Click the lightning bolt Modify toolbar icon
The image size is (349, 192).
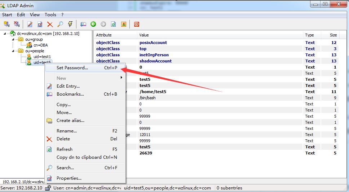click(70, 24)
